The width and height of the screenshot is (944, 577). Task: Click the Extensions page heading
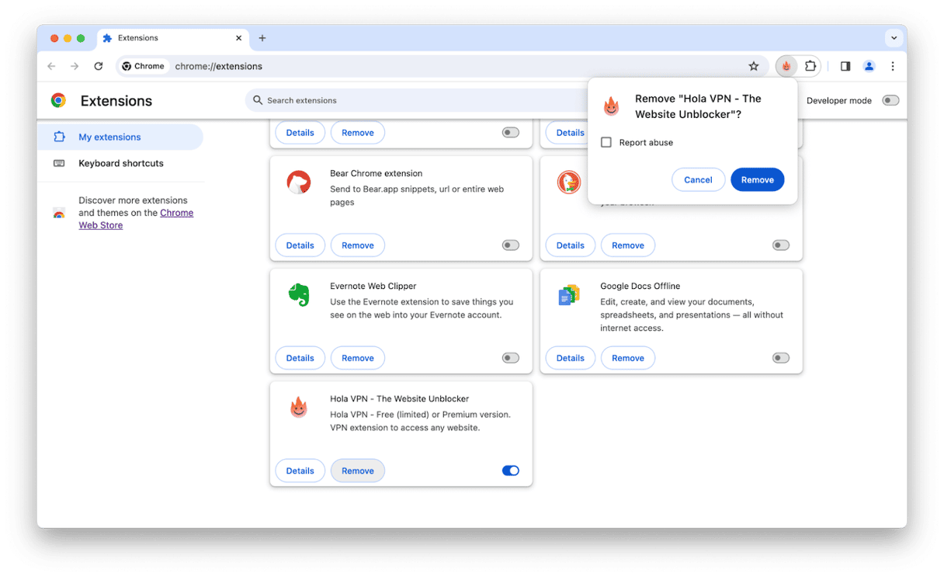pyautogui.click(x=116, y=101)
